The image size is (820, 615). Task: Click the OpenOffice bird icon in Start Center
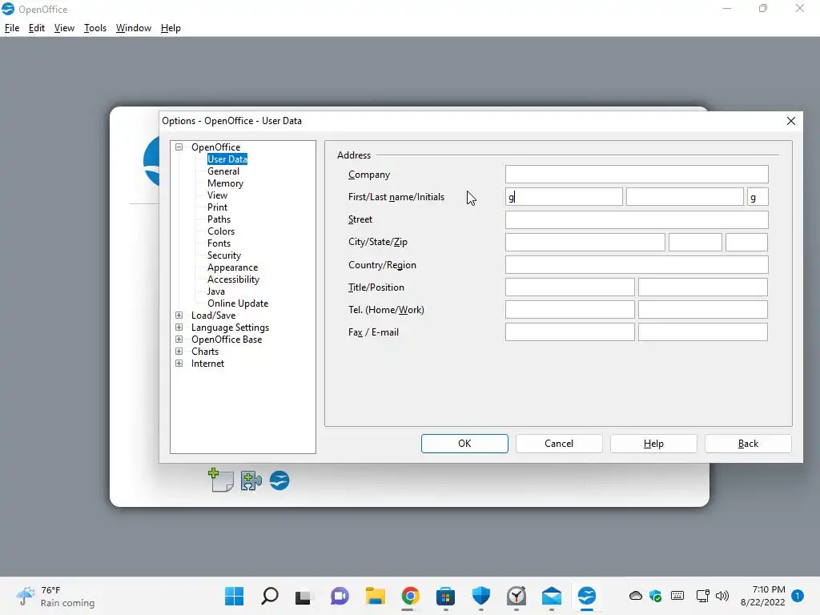pos(279,480)
